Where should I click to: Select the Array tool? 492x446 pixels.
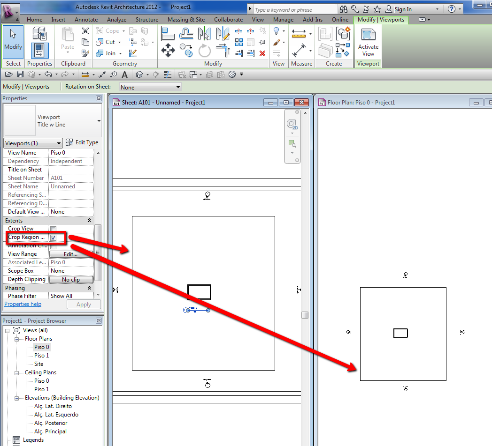click(239, 42)
